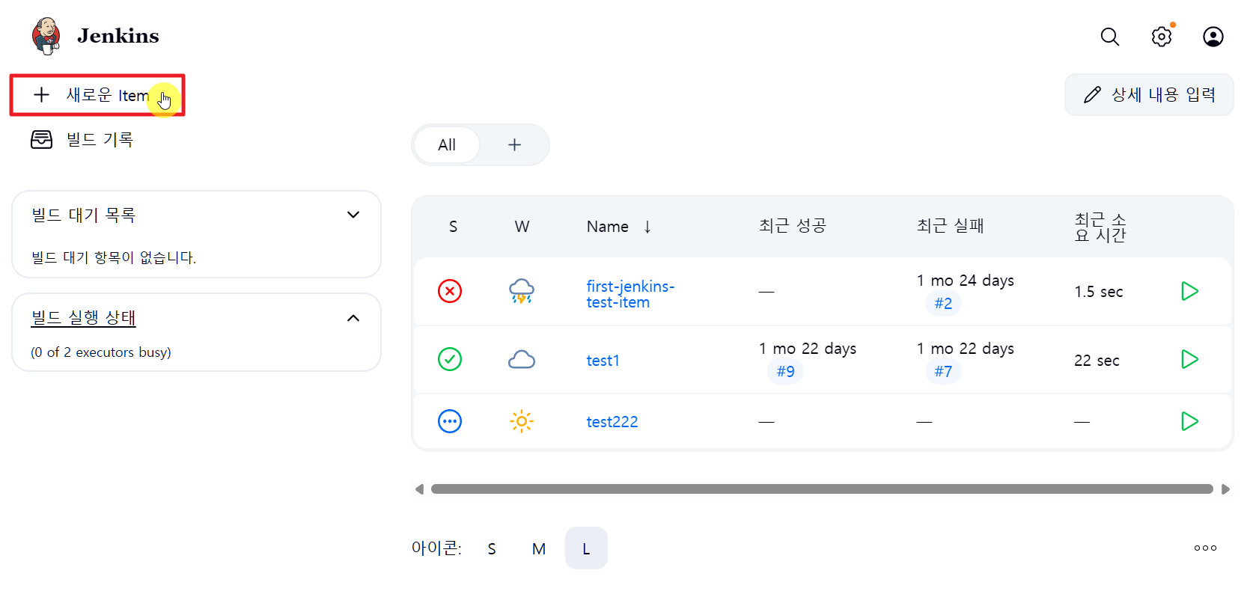
Task: Open 빌드 기록 build history
Action: 99,140
